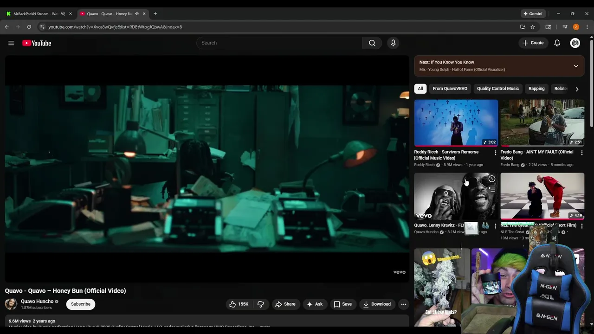Viewport: 594px width, 334px height.
Task: Open Gemini button in title bar
Action: coord(533,14)
